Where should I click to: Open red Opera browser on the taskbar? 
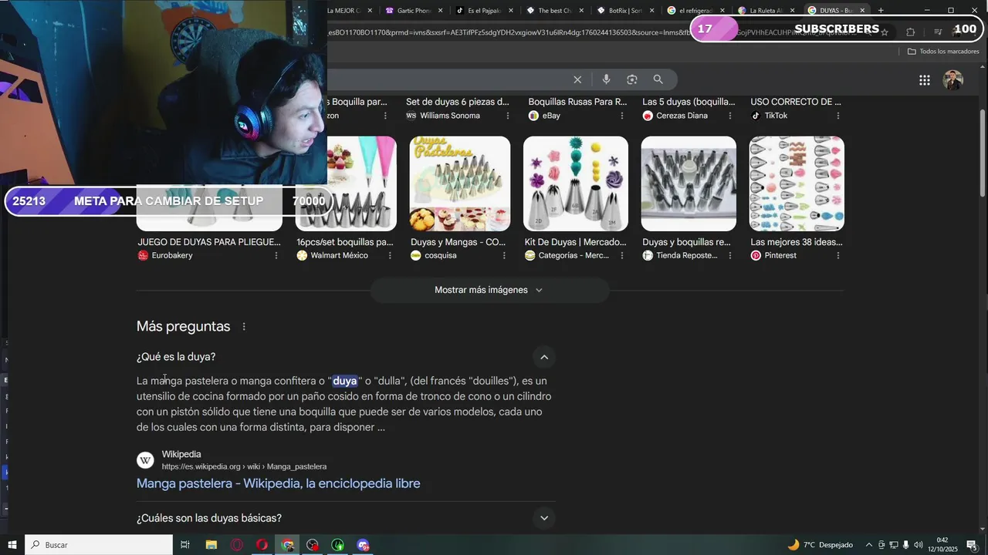click(x=262, y=545)
